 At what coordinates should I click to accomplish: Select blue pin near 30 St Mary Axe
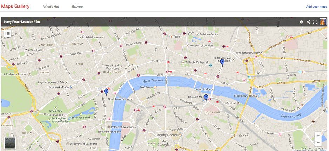point(222,63)
